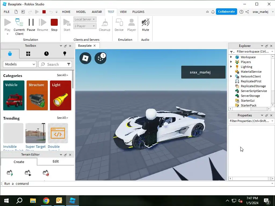Select the Super Target trending model thumbnail

point(35,133)
